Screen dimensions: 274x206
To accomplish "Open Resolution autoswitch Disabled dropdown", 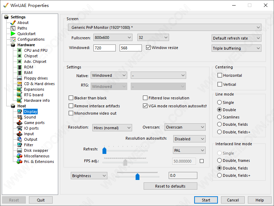I will [x=189, y=139].
